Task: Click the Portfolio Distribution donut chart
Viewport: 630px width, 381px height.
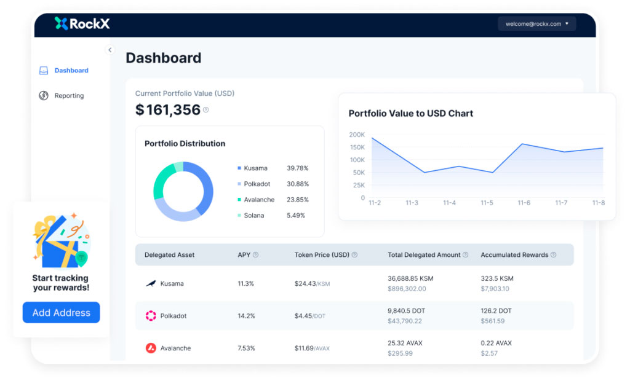Action: click(x=183, y=192)
